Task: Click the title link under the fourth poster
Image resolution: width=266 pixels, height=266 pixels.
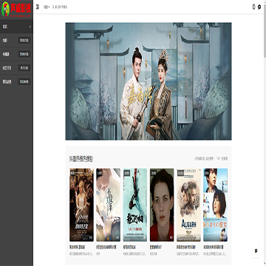Action: pyautogui.click(x=156, y=247)
